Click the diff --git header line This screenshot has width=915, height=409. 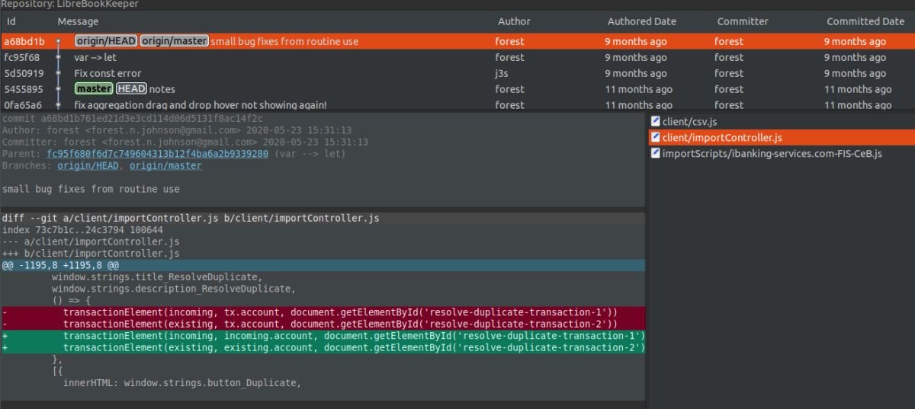click(323, 218)
